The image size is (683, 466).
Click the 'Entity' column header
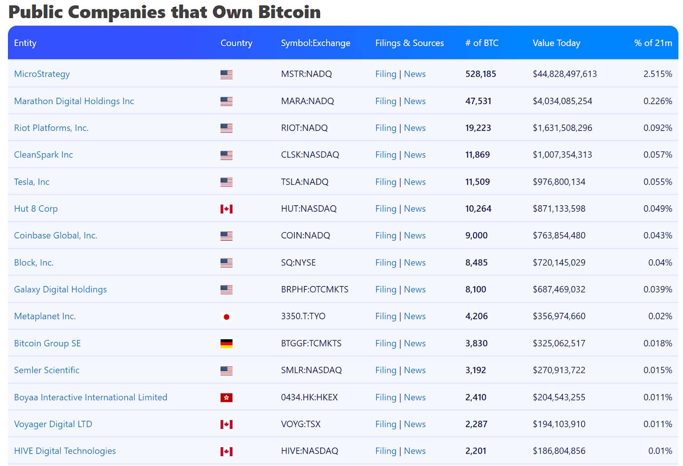click(25, 43)
